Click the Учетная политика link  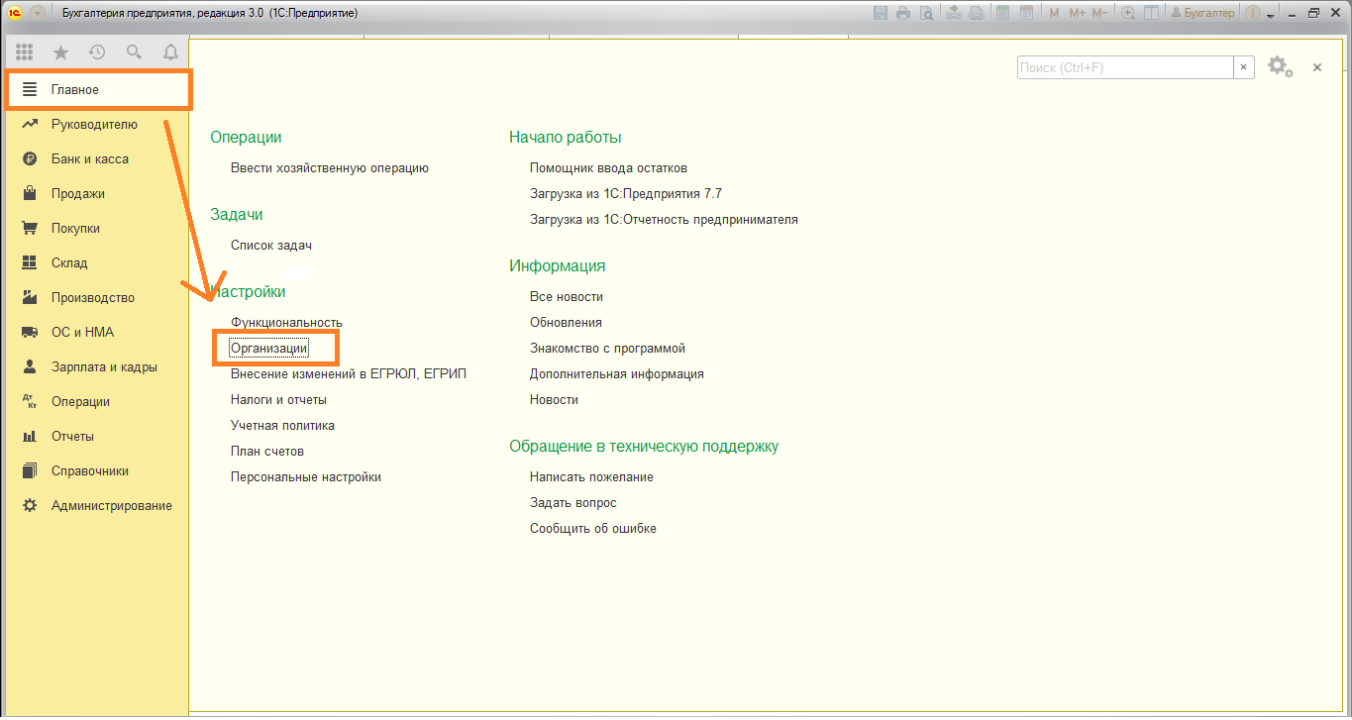pyautogui.click(x=282, y=426)
